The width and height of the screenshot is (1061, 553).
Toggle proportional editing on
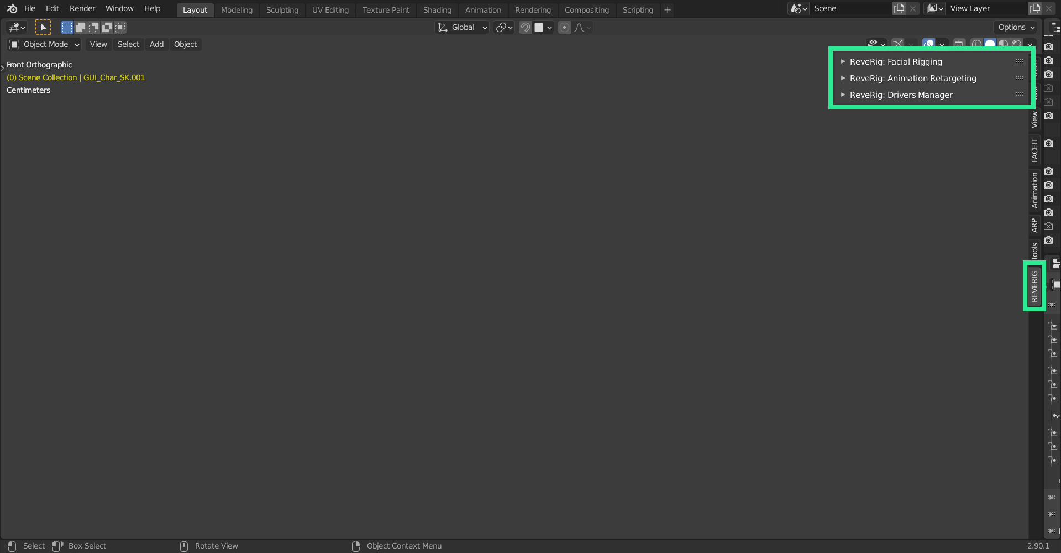point(564,27)
